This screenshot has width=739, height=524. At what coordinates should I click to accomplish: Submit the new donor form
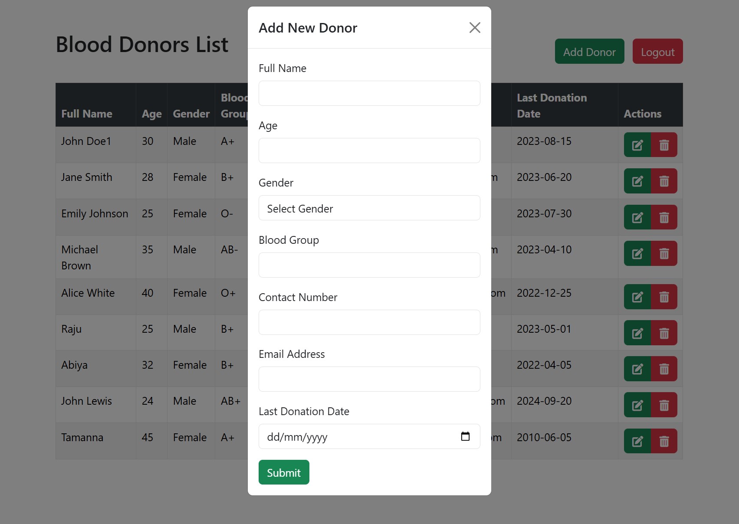click(x=284, y=472)
